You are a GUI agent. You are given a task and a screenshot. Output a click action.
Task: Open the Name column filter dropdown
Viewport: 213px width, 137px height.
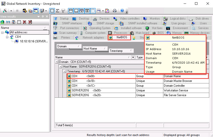tap(133, 57)
